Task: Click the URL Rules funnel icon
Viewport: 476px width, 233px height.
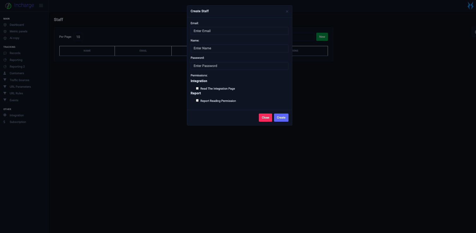Action: click(5, 93)
